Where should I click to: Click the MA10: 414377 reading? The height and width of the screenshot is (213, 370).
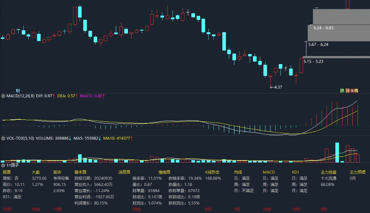(117, 138)
